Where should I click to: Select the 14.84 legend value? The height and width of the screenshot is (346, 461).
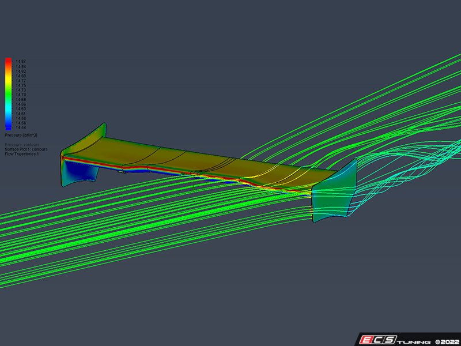pyautogui.click(x=21, y=66)
